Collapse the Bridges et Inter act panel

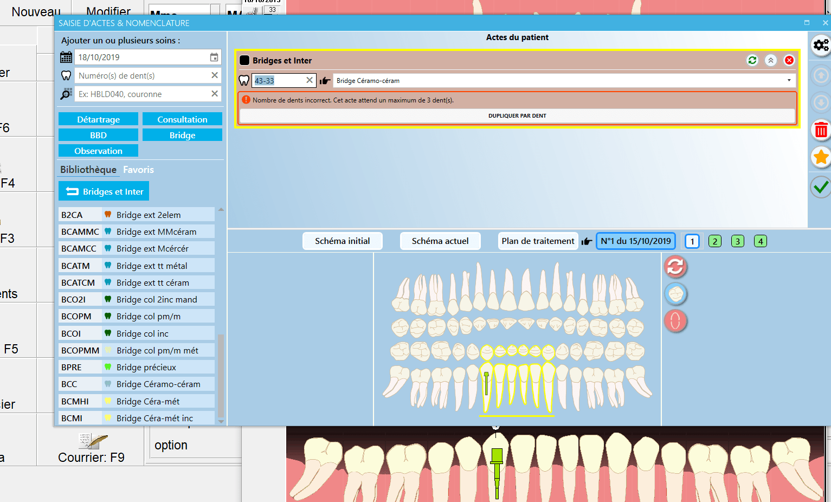tap(770, 60)
